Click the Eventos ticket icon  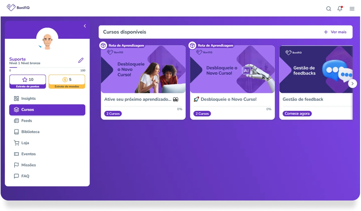tap(16, 154)
